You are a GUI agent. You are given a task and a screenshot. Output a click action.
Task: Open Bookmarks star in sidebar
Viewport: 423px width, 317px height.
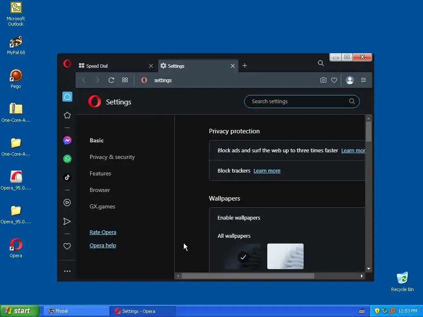(x=67, y=115)
